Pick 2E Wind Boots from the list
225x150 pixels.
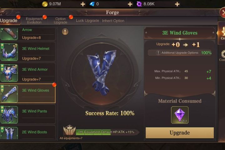28,133
